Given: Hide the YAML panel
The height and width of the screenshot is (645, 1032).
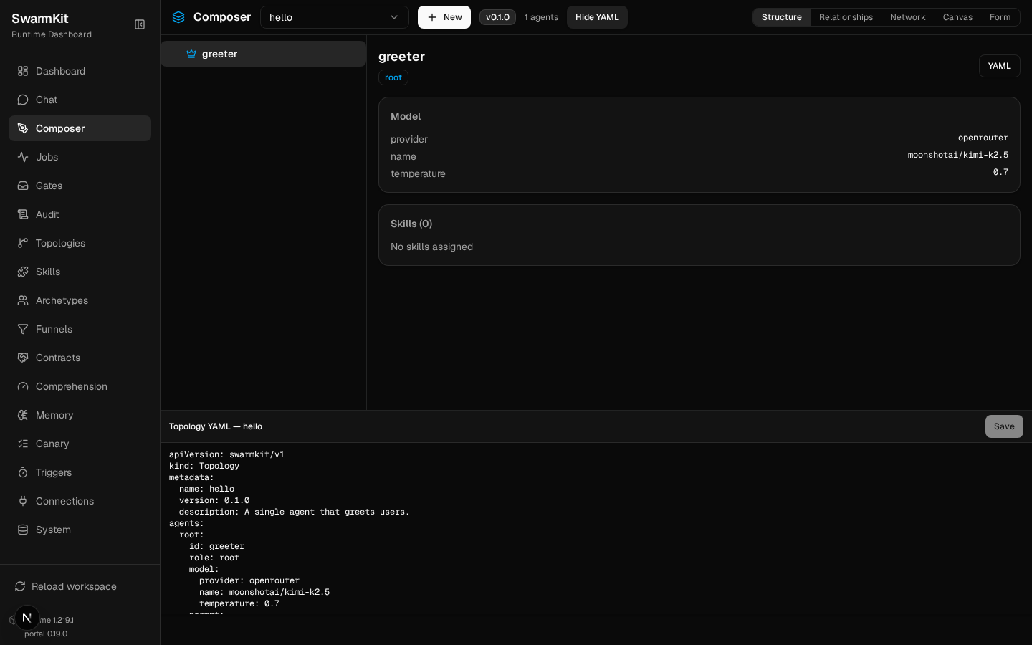Looking at the screenshot, I should tap(597, 17).
